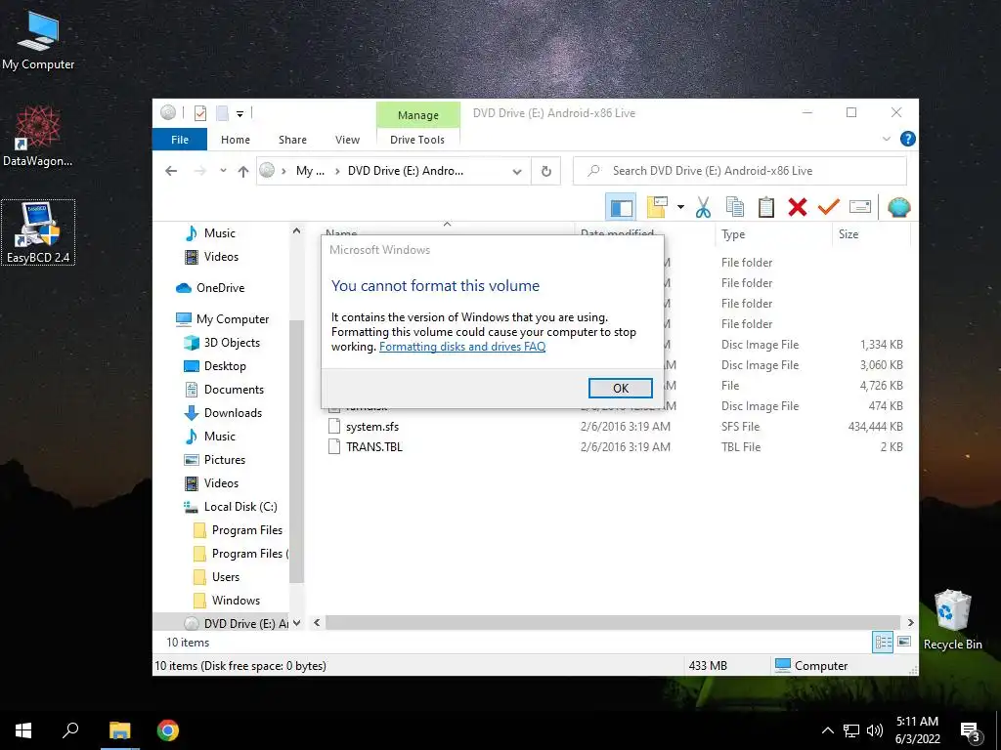Screen dimensions: 1001x750
Task: Click horizontal scrollbar right arrow
Action: (x=910, y=622)
